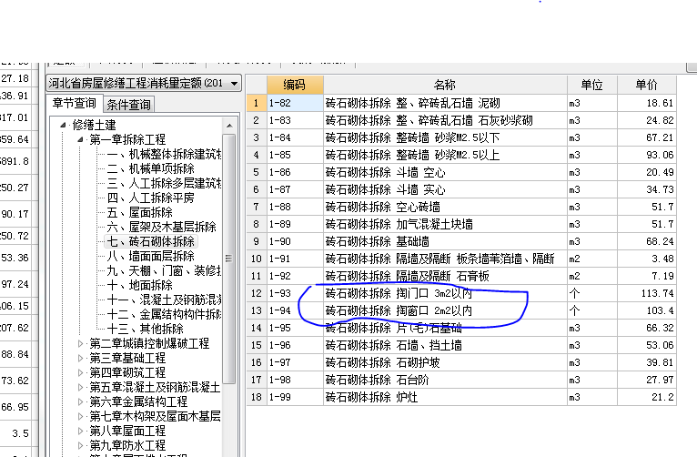
Task: Expand 第八章屋面工程 chapter
Action: [80, 431]
